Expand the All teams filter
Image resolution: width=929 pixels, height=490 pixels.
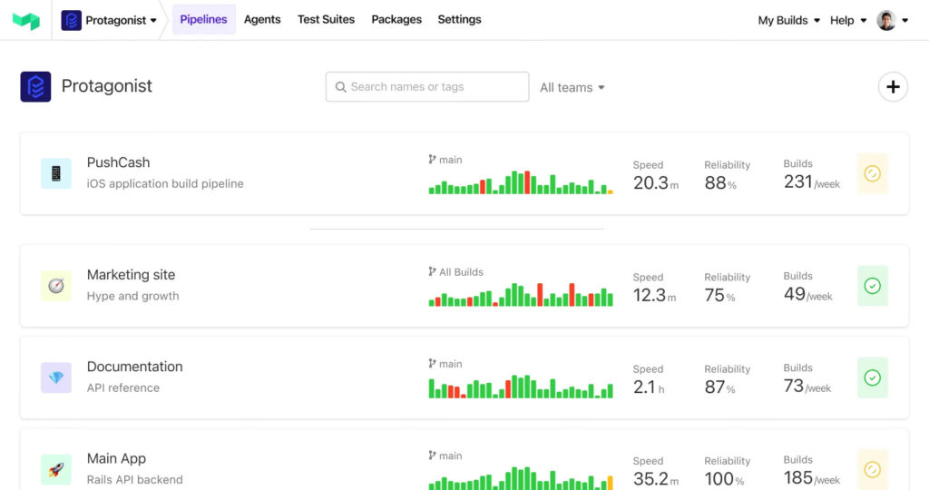point(572,88)
